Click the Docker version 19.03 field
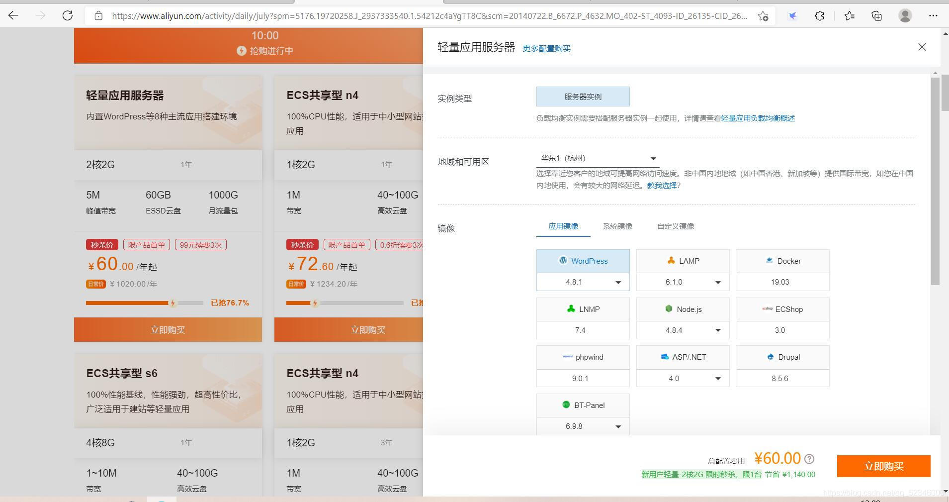This screenshot has height=502, width=949. (782, 282)
